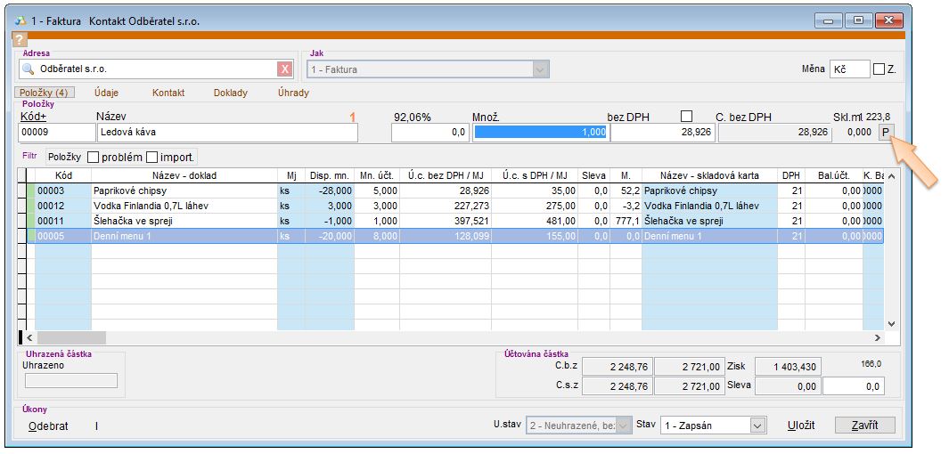Check the box beside bez DPH

coord(686,116)
